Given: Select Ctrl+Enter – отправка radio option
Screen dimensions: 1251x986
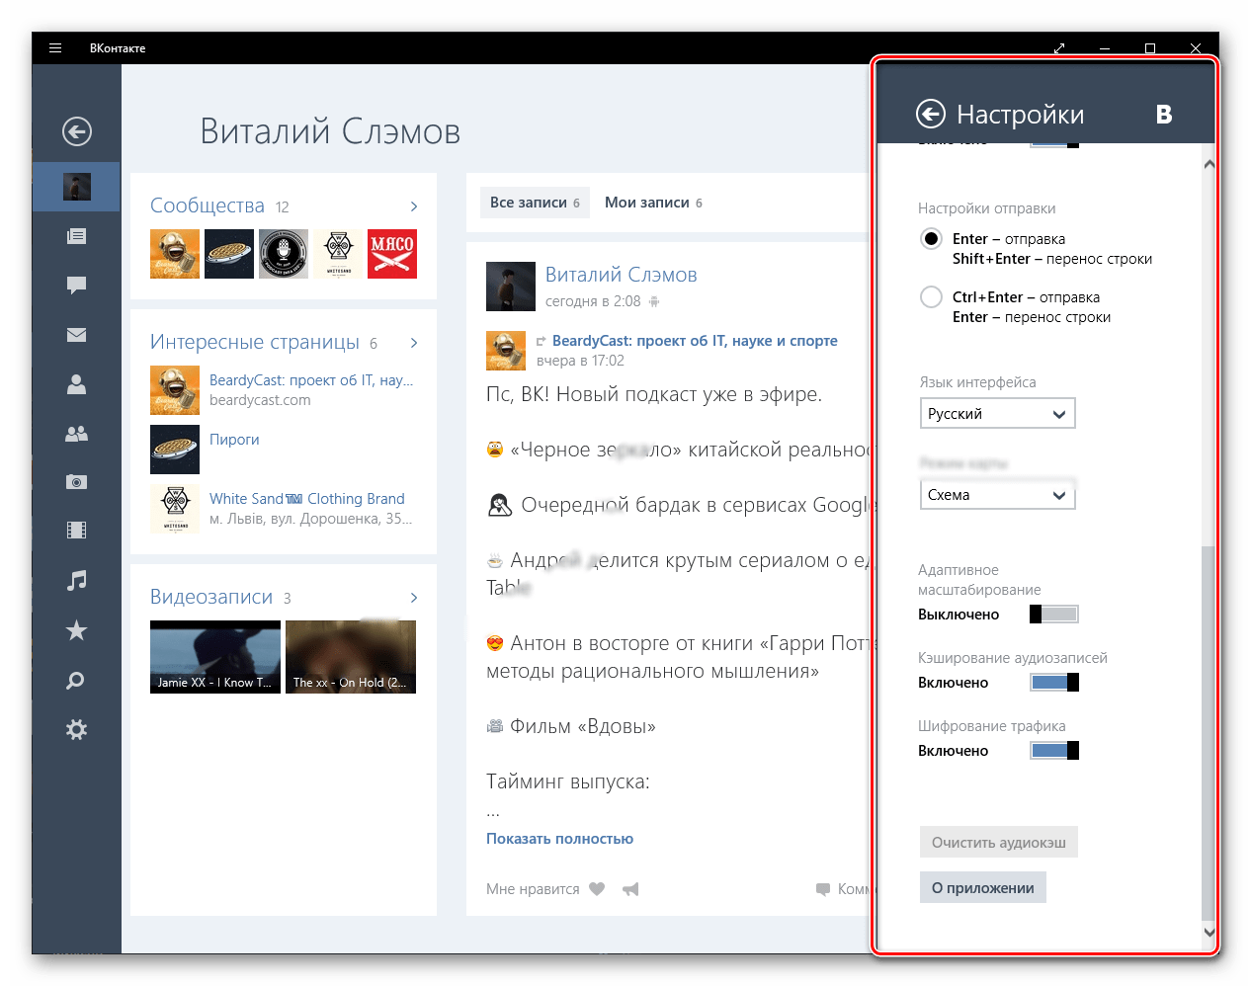Looking at the screenshot, I should [x=931, y=297].
